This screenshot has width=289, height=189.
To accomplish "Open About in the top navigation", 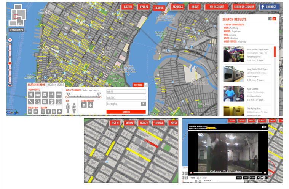I will click(195, 7).
